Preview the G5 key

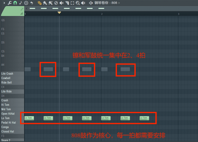(x=12, y=20)
